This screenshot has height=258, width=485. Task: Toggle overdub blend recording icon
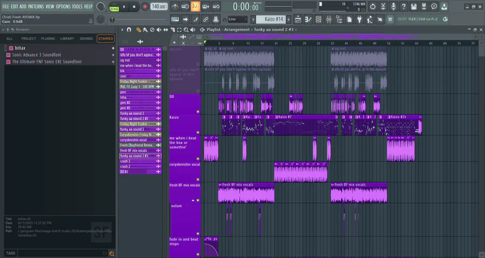click(x=206, y=6)
